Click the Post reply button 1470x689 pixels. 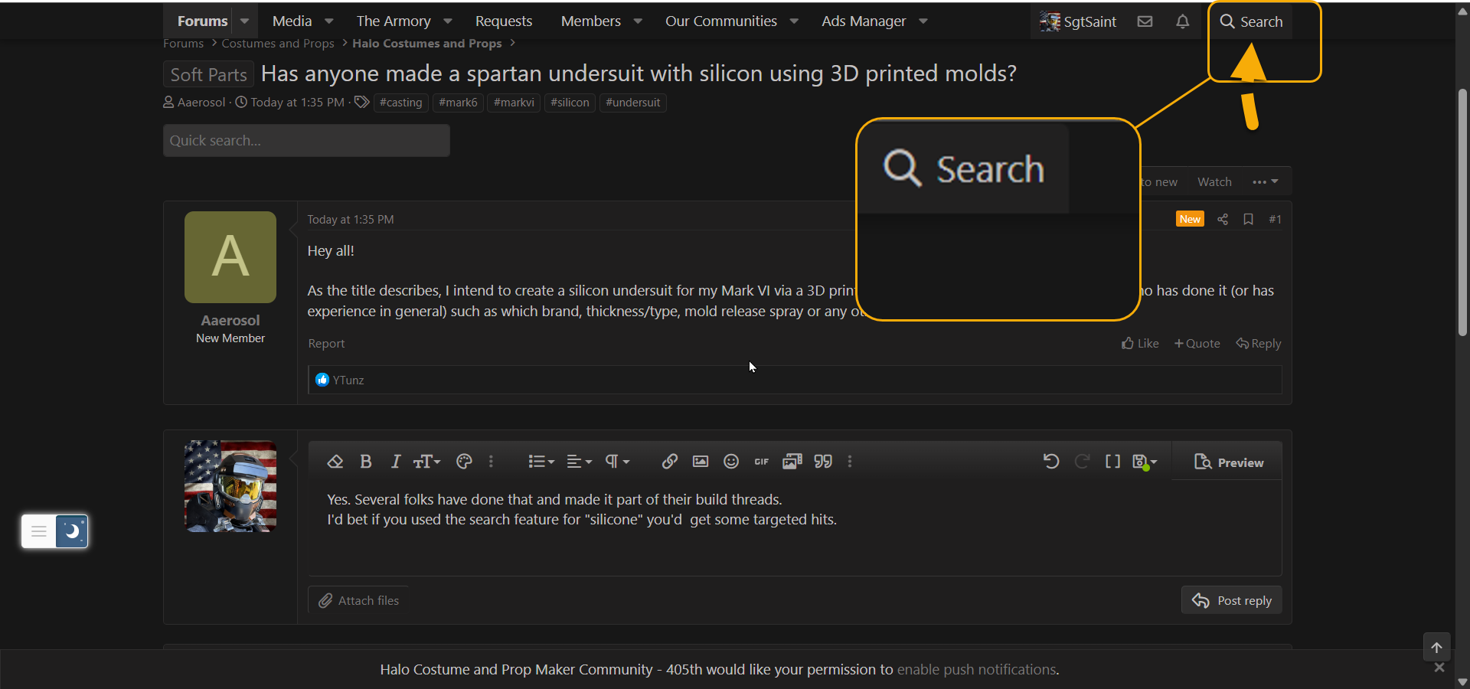(x=1231, y=601)
